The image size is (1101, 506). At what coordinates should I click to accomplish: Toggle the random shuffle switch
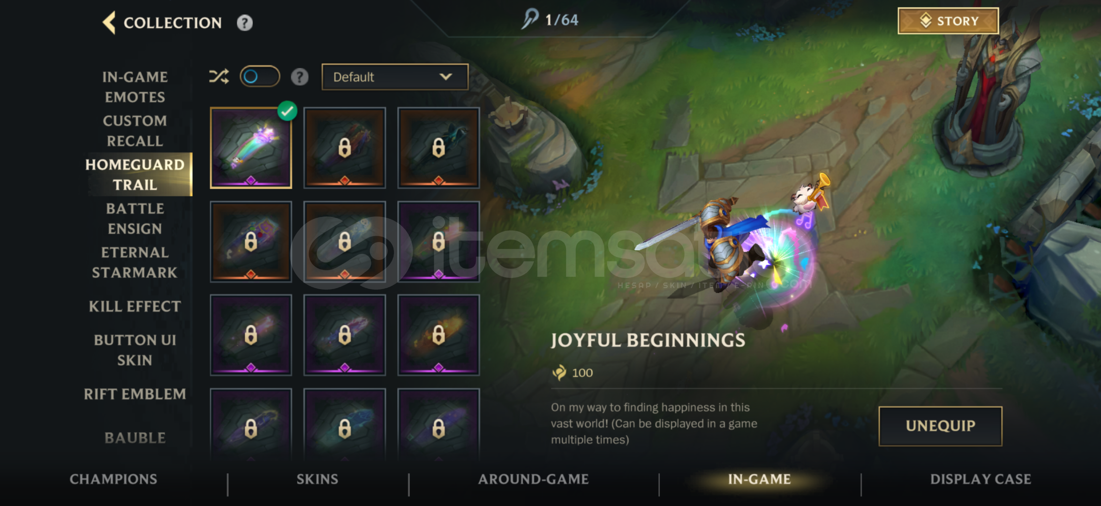pyautogui.click(x=260, y=76)
